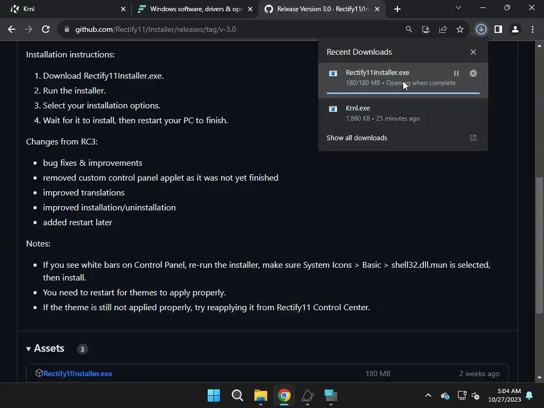
Task: Open Windows taskbar search
Action: (x=237, y=395)
